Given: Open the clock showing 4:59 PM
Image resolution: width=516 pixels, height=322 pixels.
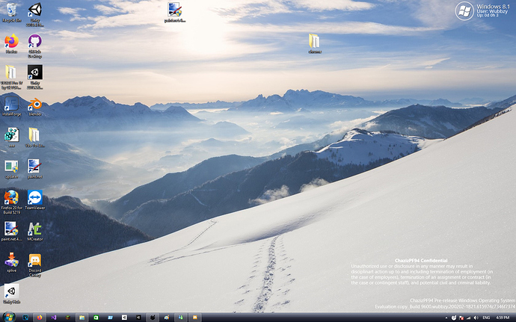Looking at the screenshot, I should (503, 318).
